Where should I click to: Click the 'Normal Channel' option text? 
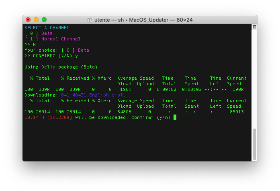point(61,39)
